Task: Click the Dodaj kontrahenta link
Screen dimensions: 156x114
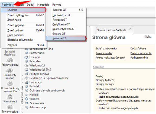Action: (x=141, y=53)
